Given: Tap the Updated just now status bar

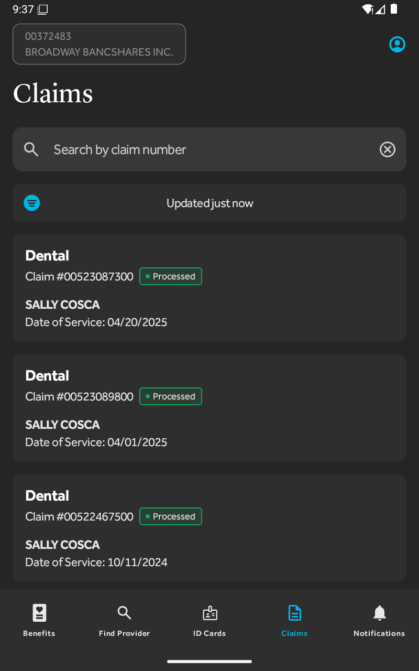Looking at the screenshot, I should click(210, 203).
